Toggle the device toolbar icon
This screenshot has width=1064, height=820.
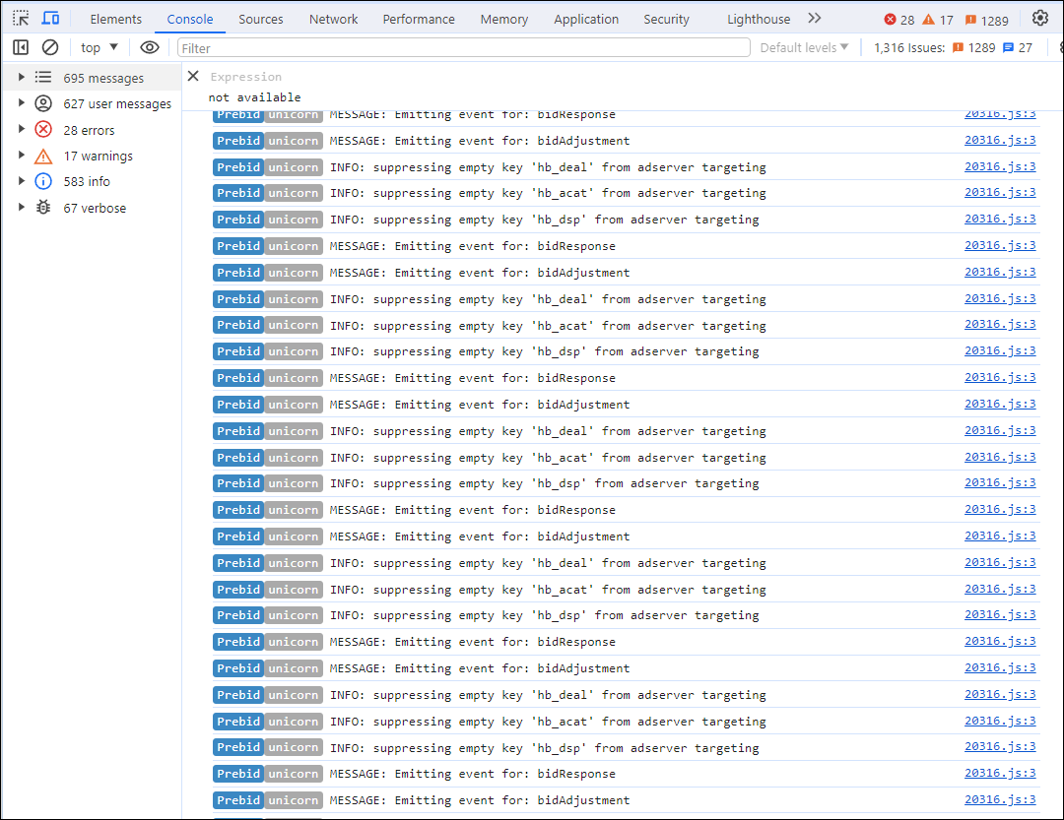tap(51, 18)
